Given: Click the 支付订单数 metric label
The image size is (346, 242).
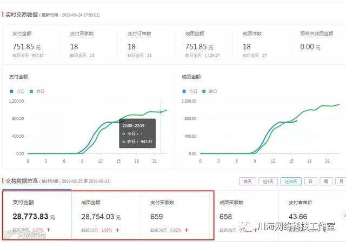Looking at the screenshot, I should tap(139, 33).
